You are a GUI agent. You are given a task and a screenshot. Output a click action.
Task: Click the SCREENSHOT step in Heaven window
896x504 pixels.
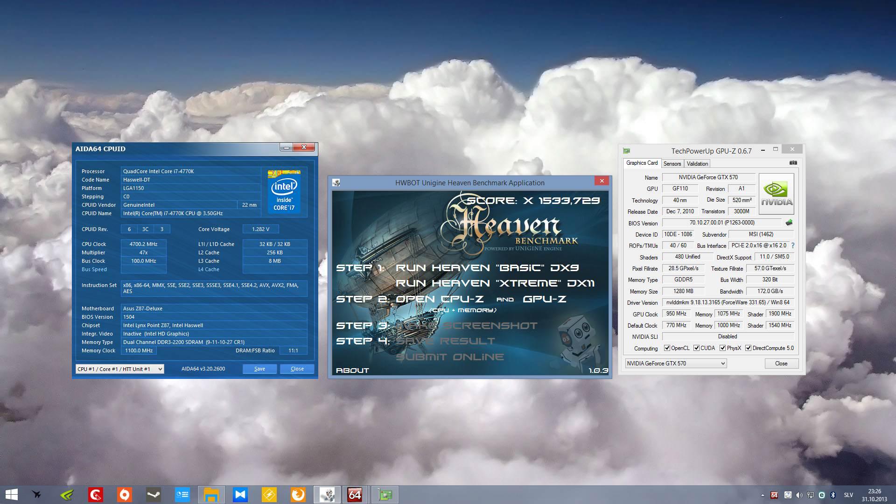tap(467, 326)
